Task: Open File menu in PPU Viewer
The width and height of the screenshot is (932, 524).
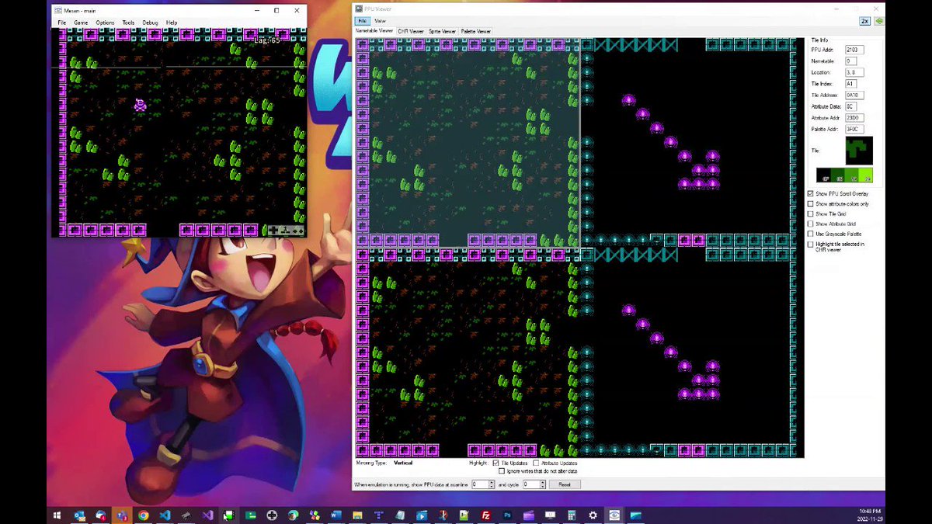Action: click(362, 21)
